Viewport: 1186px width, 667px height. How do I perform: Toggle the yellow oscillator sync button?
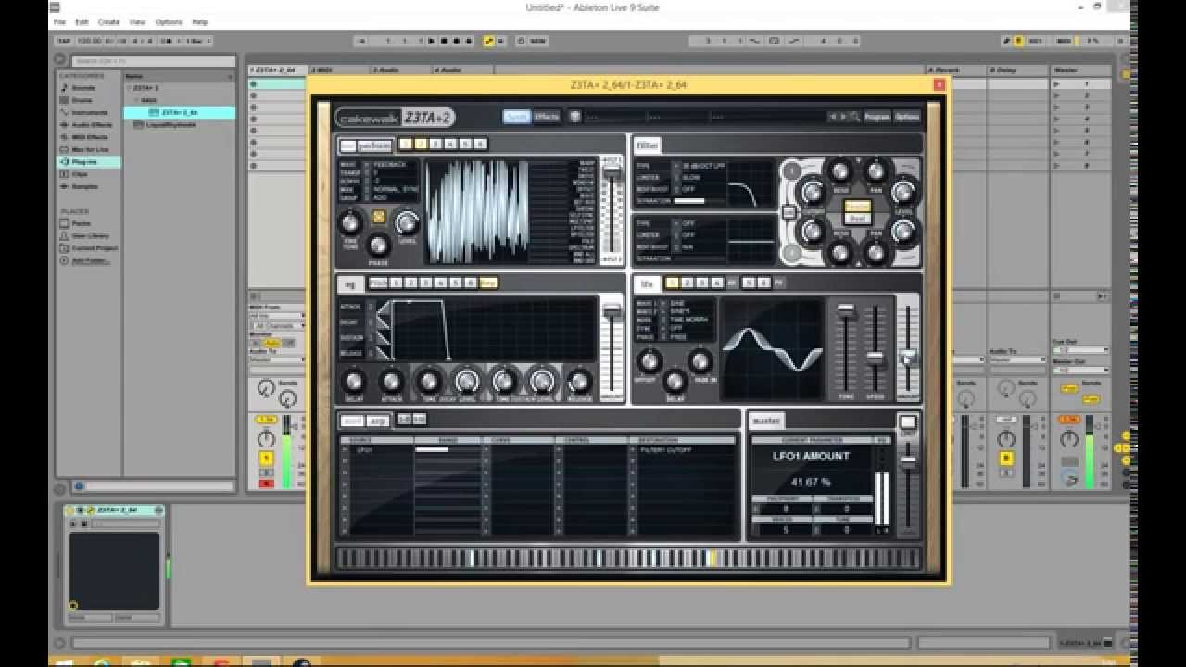(378, 217)
